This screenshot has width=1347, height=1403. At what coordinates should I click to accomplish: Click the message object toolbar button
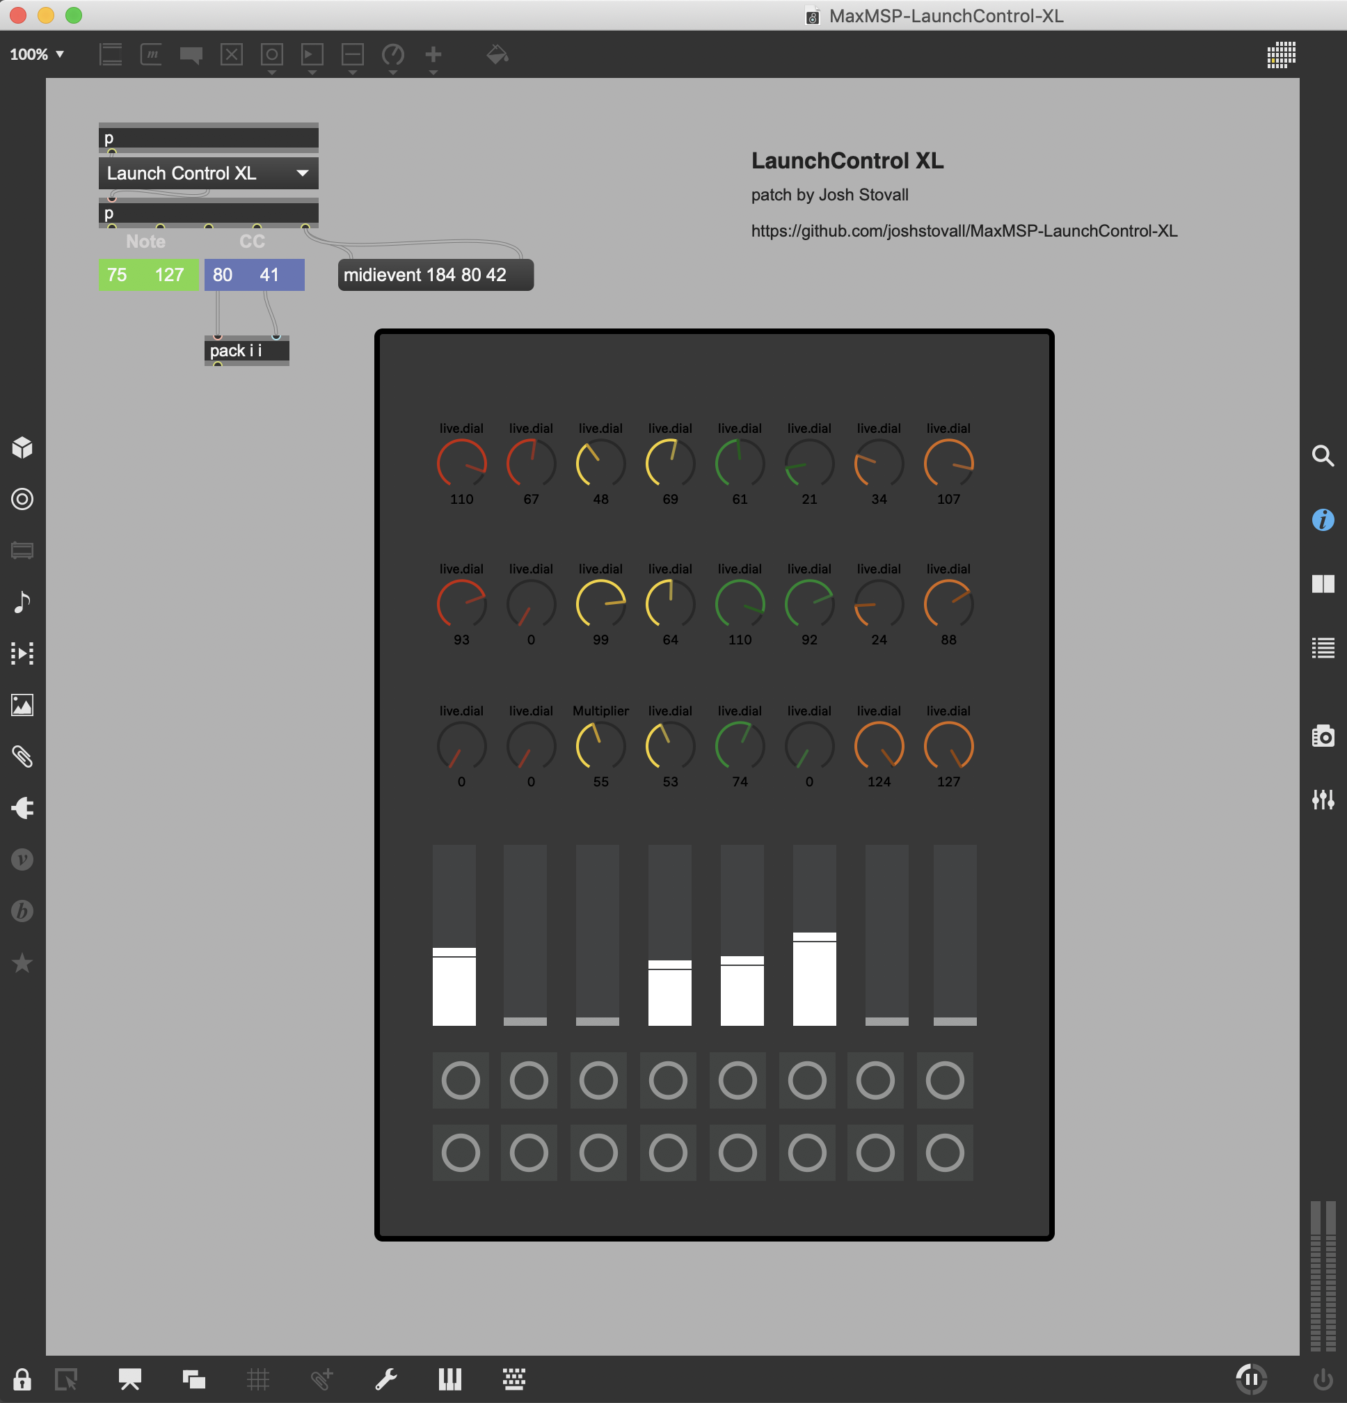151,54
